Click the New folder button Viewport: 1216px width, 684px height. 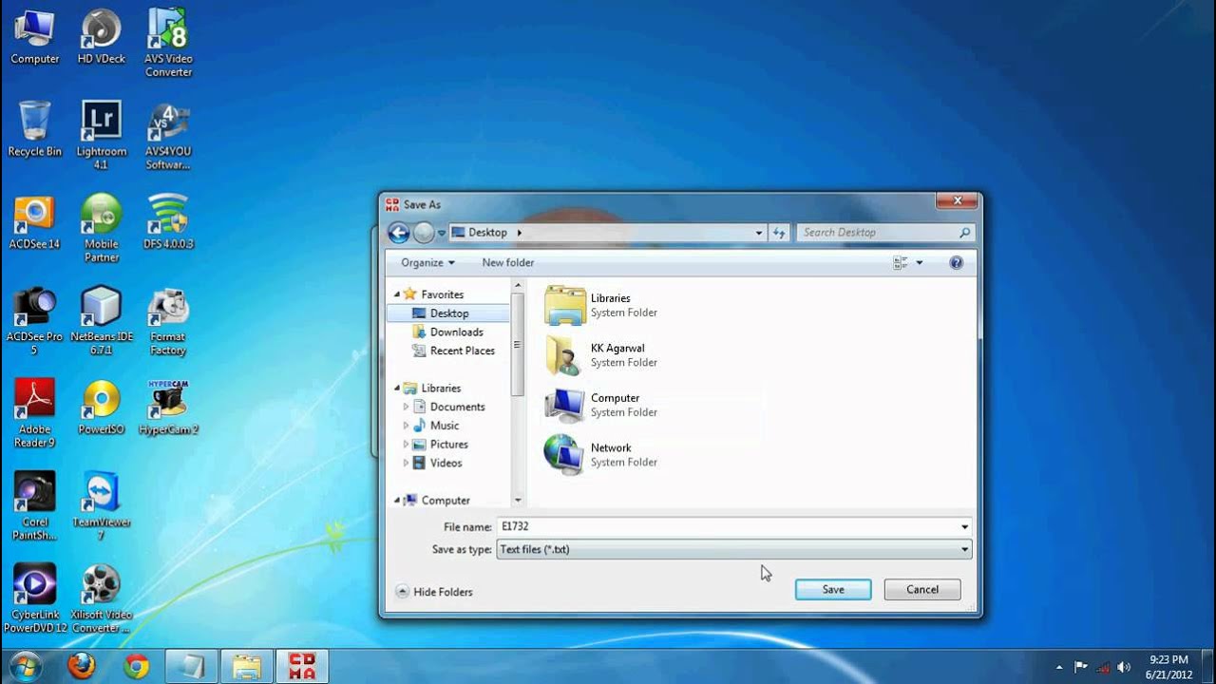point(508,263)
